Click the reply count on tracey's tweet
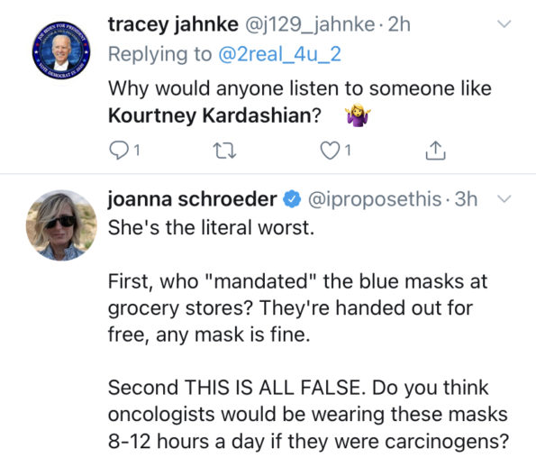 pyautogui.click(x=136, y=151)
